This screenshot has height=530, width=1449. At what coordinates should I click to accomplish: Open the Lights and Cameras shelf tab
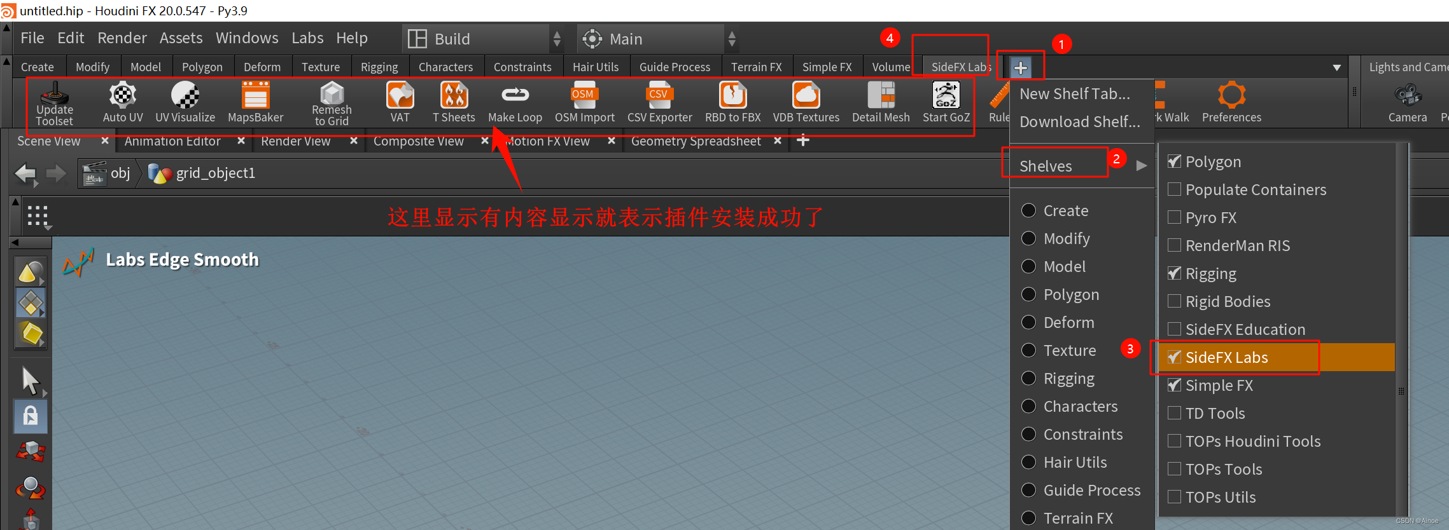point(1408,67)
